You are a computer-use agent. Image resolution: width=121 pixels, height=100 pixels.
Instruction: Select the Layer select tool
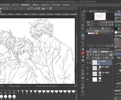tap(83, 29)
